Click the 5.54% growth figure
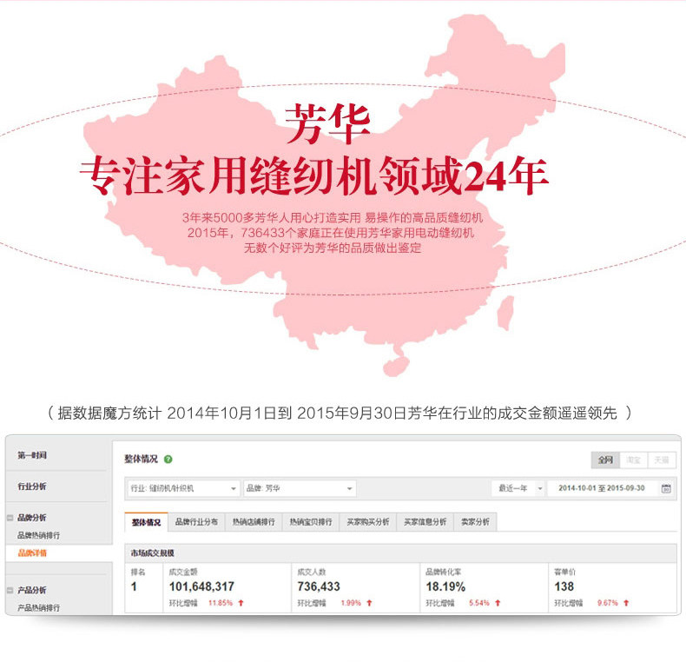 click(479, 603)
